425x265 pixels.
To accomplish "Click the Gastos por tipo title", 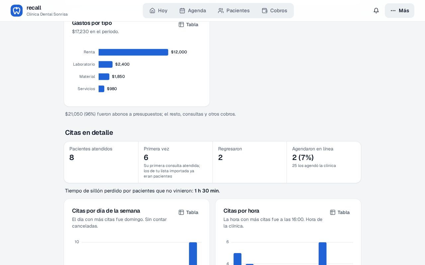I will coord(92,23).
